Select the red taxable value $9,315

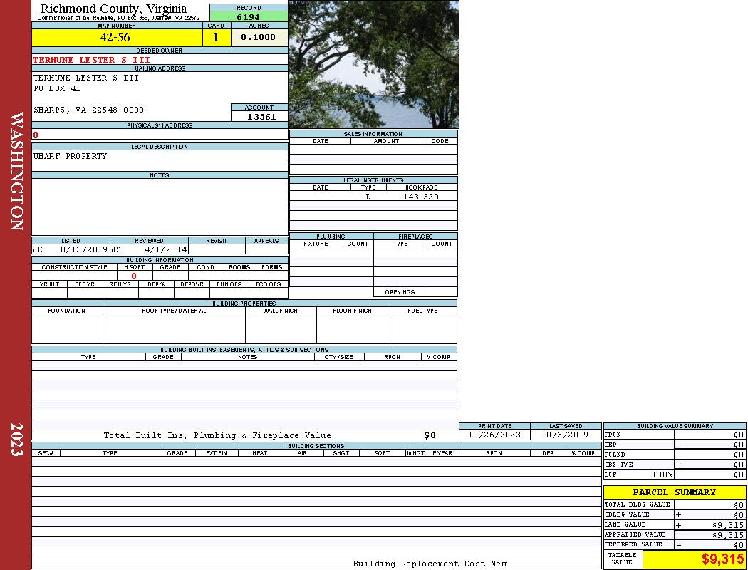pos(722,559)
